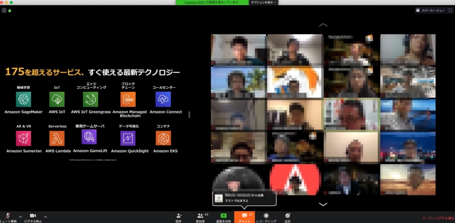Click the green screen-sharing status bar
455x223 pixels.
pos(212,2)
